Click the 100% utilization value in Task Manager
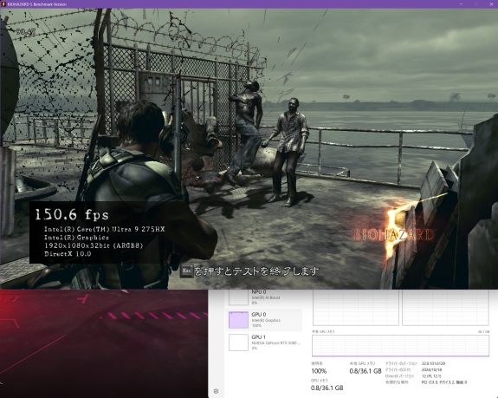This screenshot has height=398, width=498. click(x=319, y=371)
